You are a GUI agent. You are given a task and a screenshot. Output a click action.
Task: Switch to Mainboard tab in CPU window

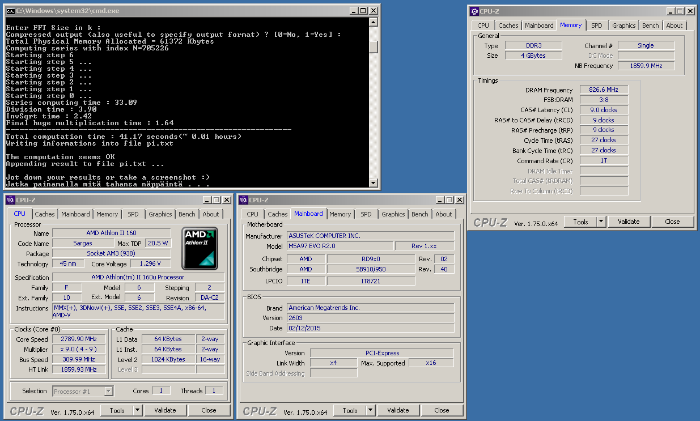tap(75, 214)
